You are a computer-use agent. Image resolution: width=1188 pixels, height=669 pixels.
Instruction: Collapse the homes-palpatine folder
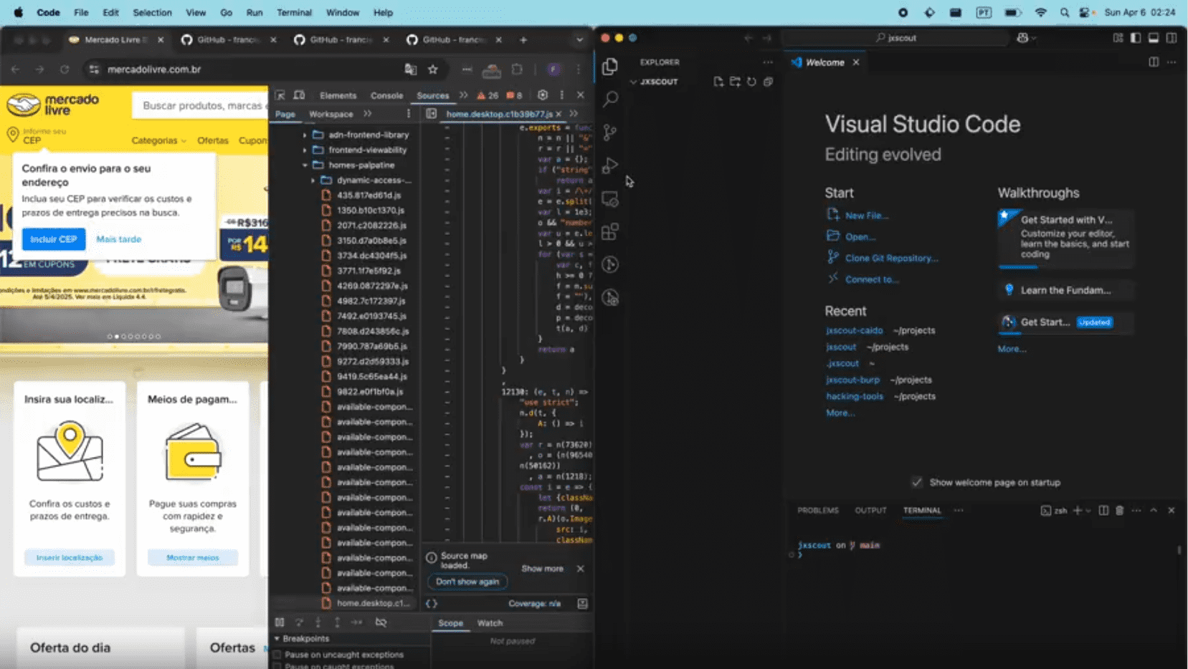[x=305, y=165]
